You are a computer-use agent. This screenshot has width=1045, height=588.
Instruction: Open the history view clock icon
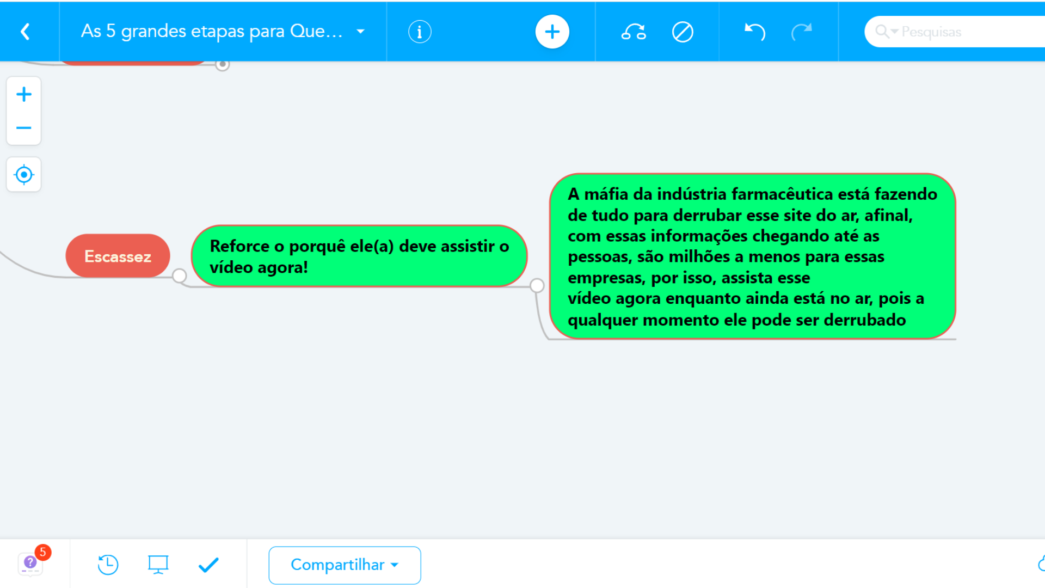108,565
